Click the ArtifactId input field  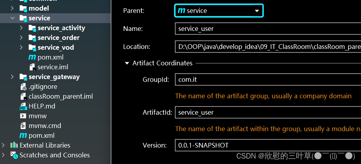(268, 112)
